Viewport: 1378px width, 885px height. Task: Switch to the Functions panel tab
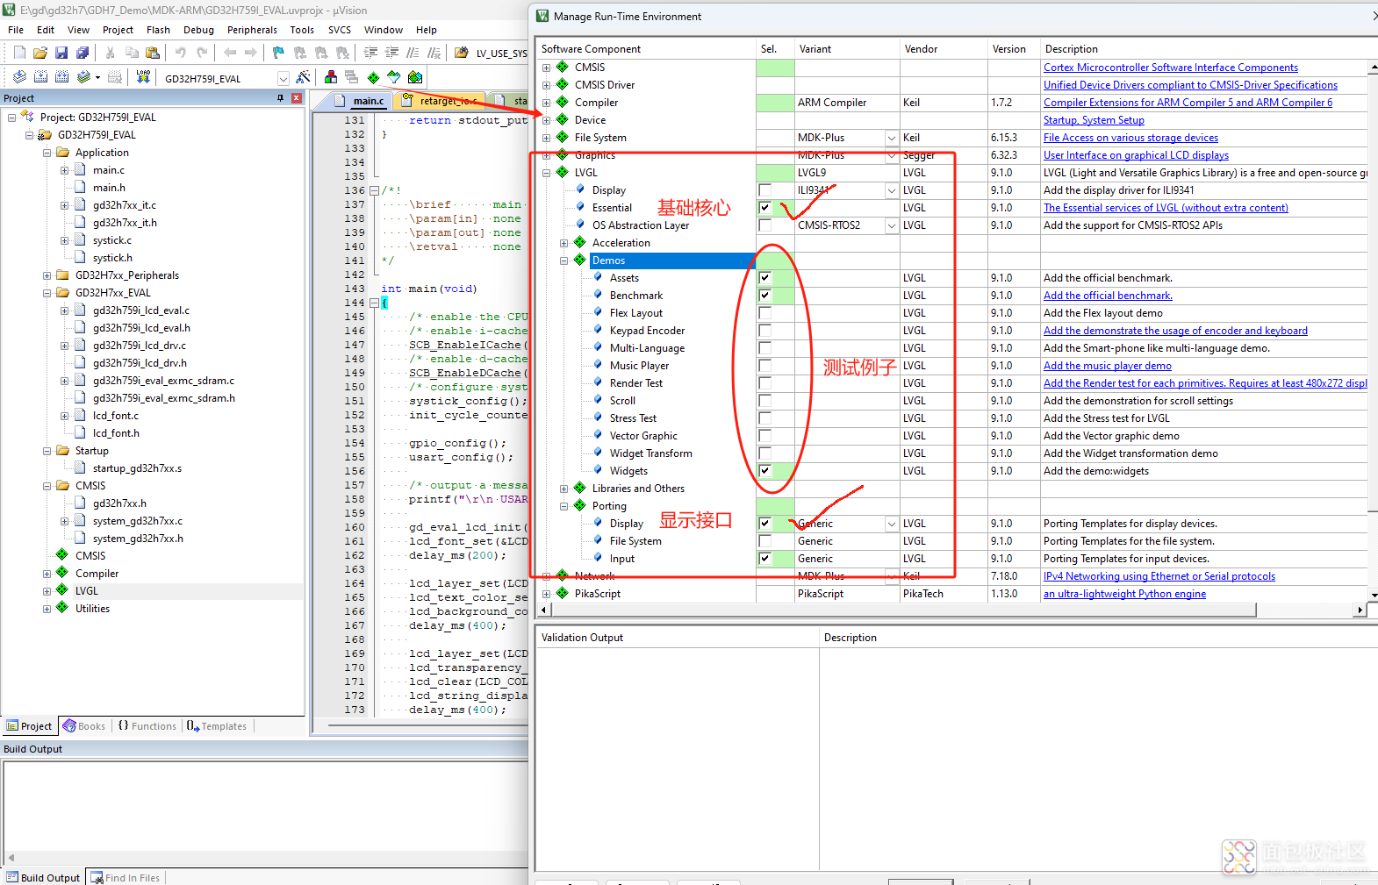tap(147, 726)
